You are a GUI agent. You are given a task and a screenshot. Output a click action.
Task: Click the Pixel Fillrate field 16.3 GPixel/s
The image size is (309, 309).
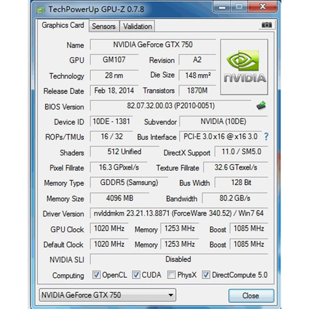pyautogui.click(x=119, y=167)
